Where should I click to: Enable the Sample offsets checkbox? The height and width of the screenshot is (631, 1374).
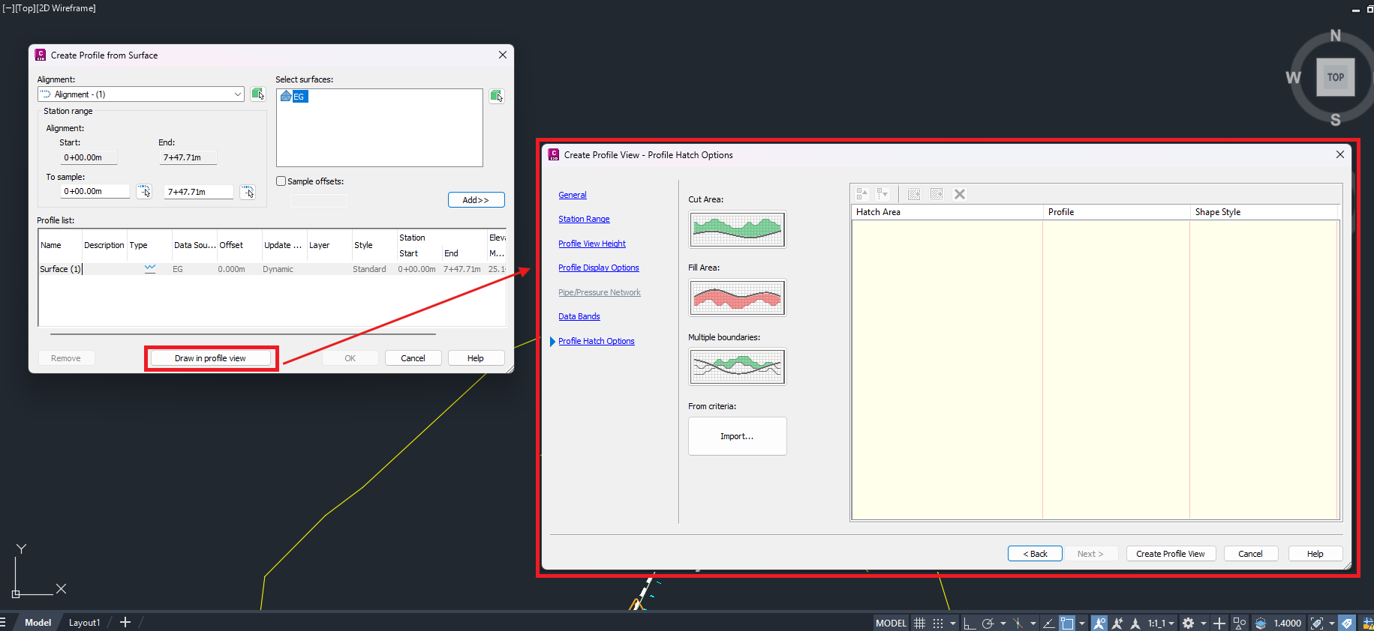pos(281,181)
